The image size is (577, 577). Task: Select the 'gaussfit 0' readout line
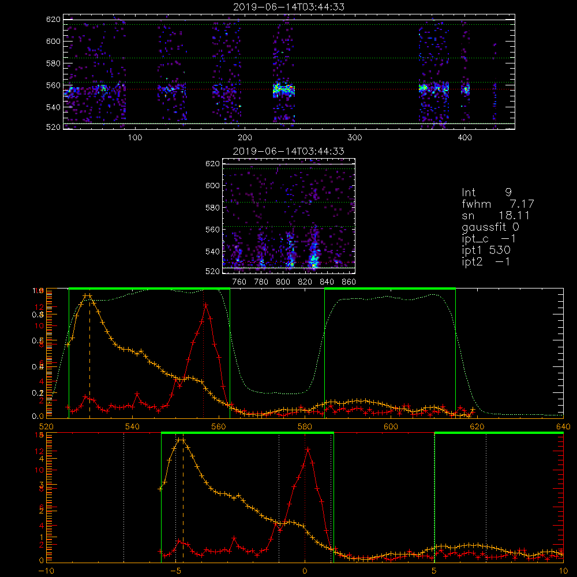(x=490, y=227)
